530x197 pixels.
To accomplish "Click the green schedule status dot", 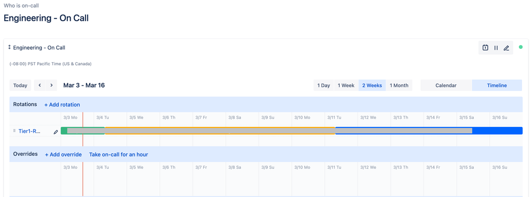I will pyautogui.click(x=521, y=47).
